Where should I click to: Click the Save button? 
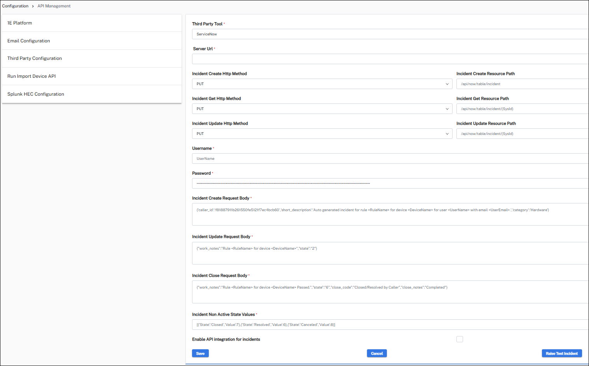tap(200, 353)
